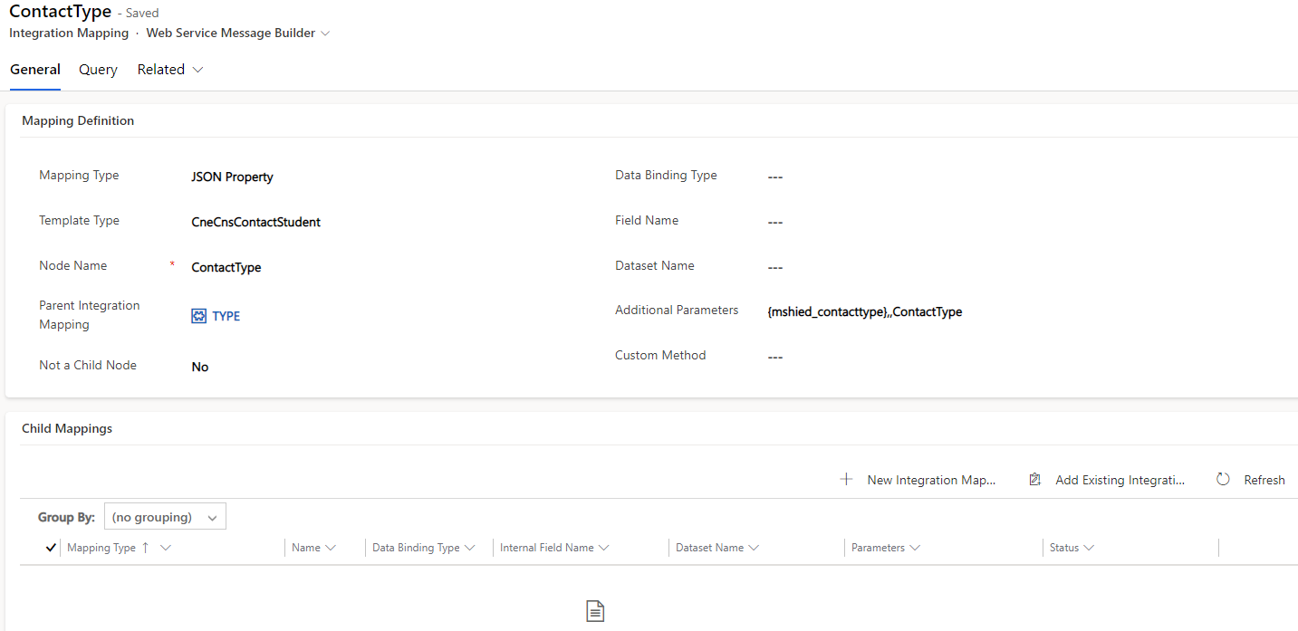Toggle the select-all checkmark in grid header
The image size is (1298, 631).
click(51, 548)
